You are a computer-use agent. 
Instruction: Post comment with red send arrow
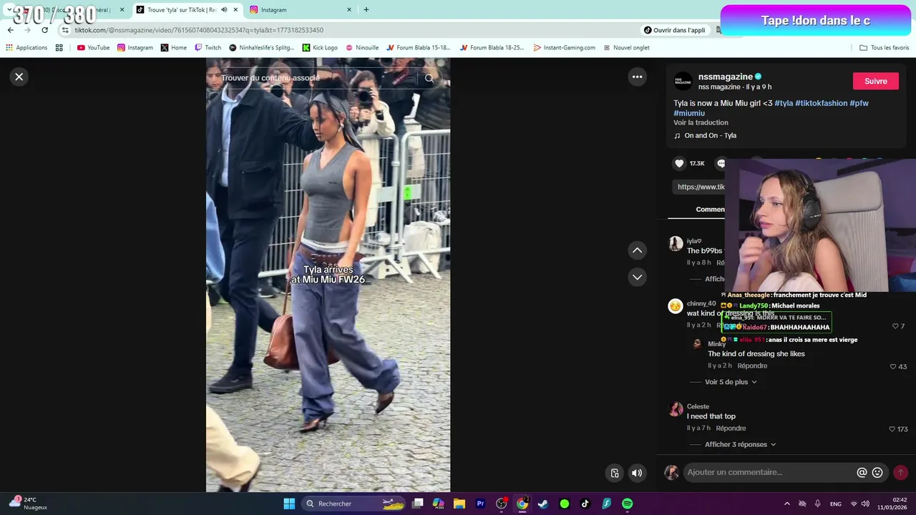[900, 472]
